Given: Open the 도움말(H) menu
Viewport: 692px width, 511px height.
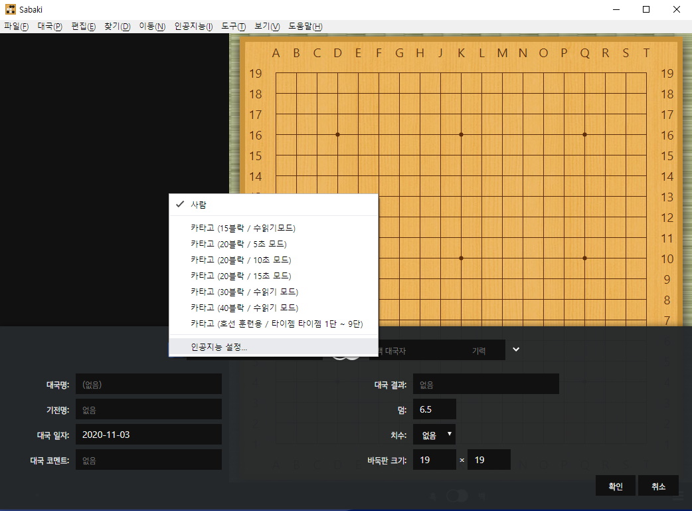Looking at the screenshot, I should tap(305, 27).
